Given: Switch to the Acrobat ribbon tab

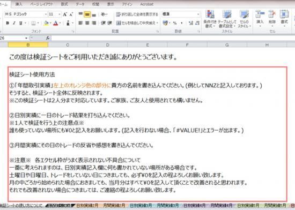Looking at the screenshot, I should coord(147,4).
